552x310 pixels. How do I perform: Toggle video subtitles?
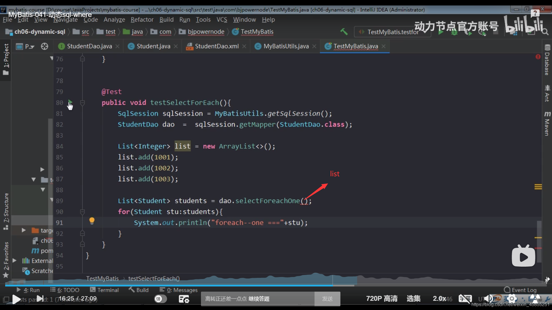pyautogui.click(x=465, y=299)
